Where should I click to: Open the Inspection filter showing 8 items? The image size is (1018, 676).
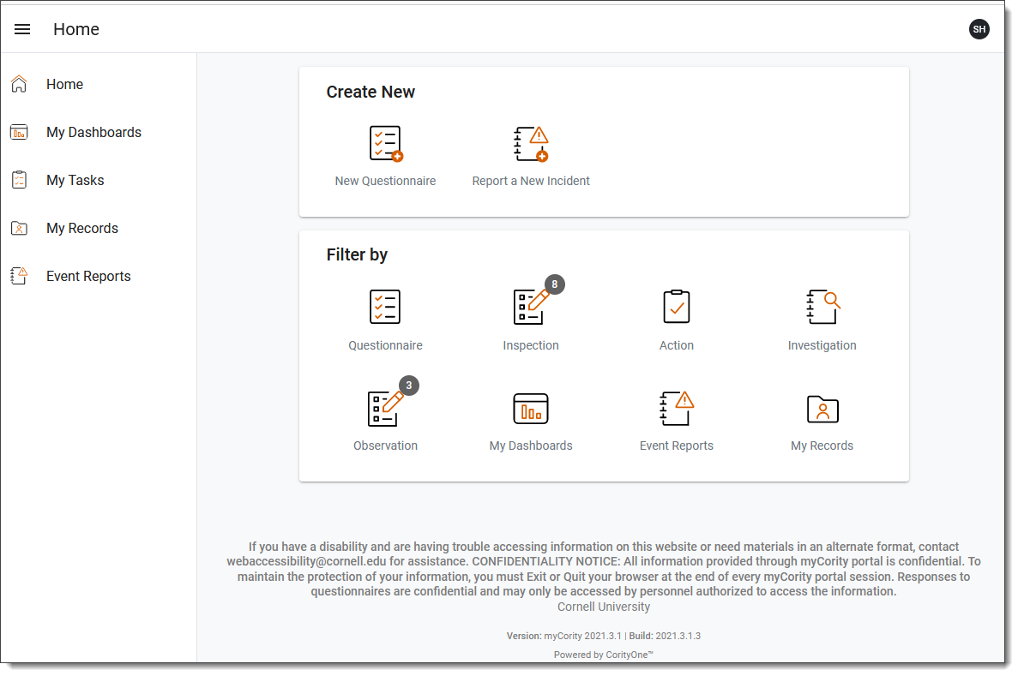point(531,307)
